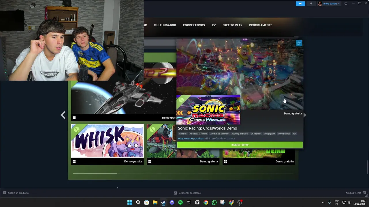This screenshot has width=369, height=207.
Task: Show hidden system tray icons chevron
Action: 323,202
